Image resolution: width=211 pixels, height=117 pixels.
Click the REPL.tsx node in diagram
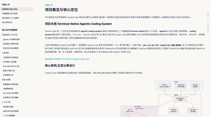[x=165, y=86]
